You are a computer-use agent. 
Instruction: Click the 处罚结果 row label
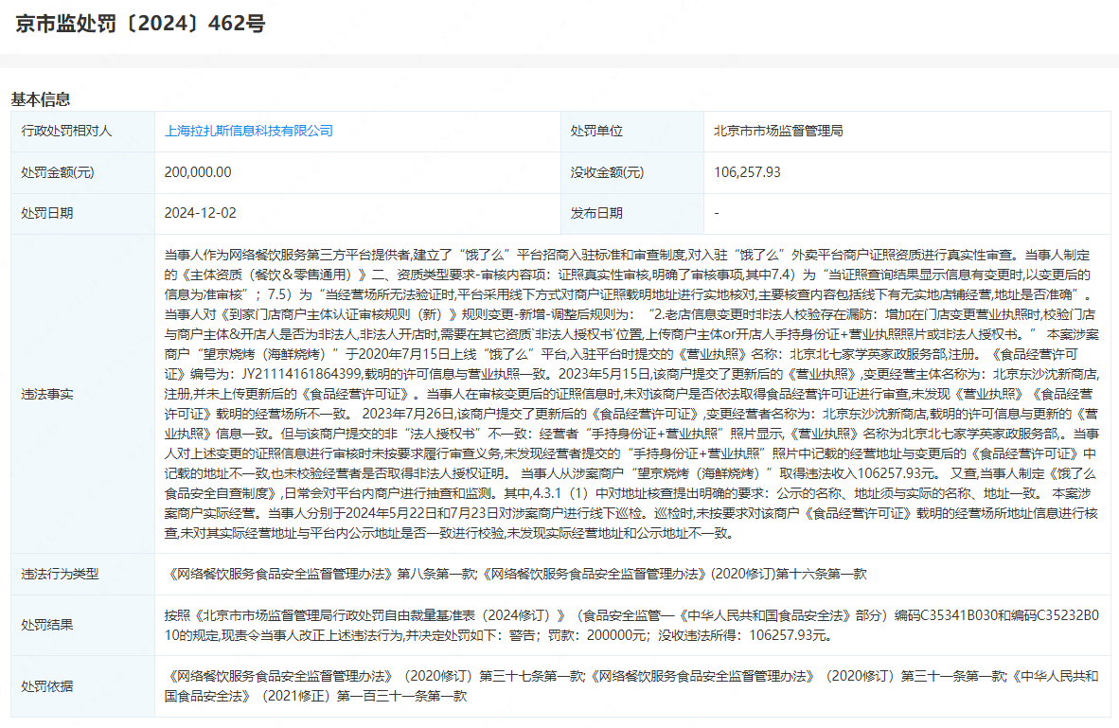(46, 625)
